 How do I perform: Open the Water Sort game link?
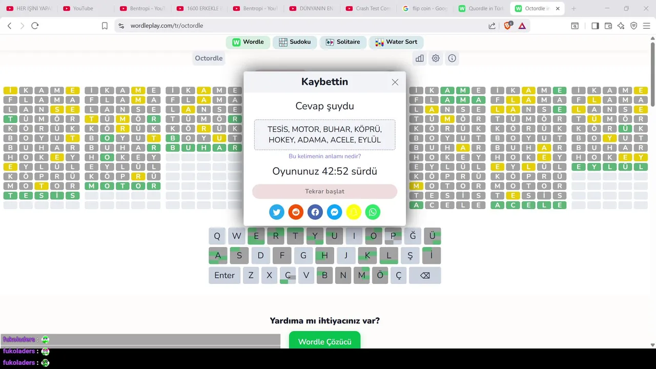pyautogui.click(x=396, y=42)
